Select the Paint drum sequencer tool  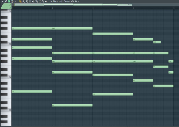coord(27,1)
